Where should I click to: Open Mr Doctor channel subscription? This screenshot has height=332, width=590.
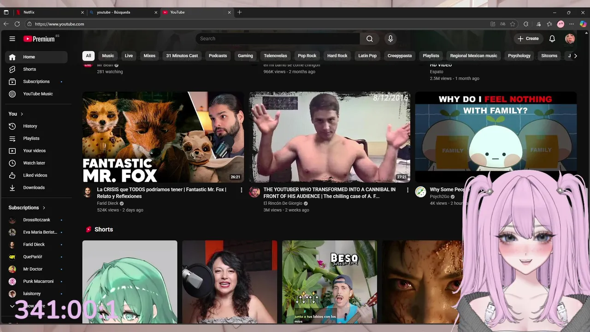36,269
